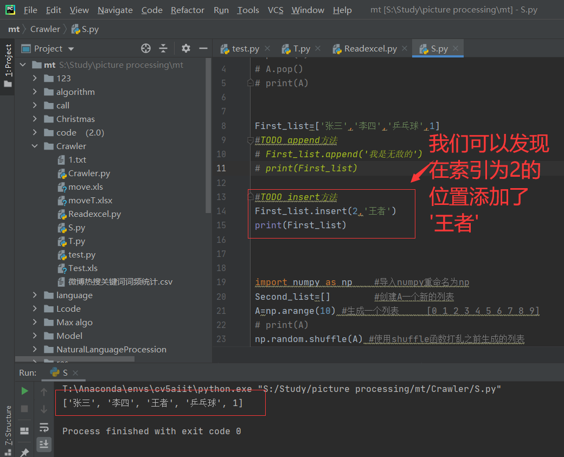This screenshot has width=564, height=457.
Task: Expand the NaturalLanguageProcession folder
Action: pos(35,349)
